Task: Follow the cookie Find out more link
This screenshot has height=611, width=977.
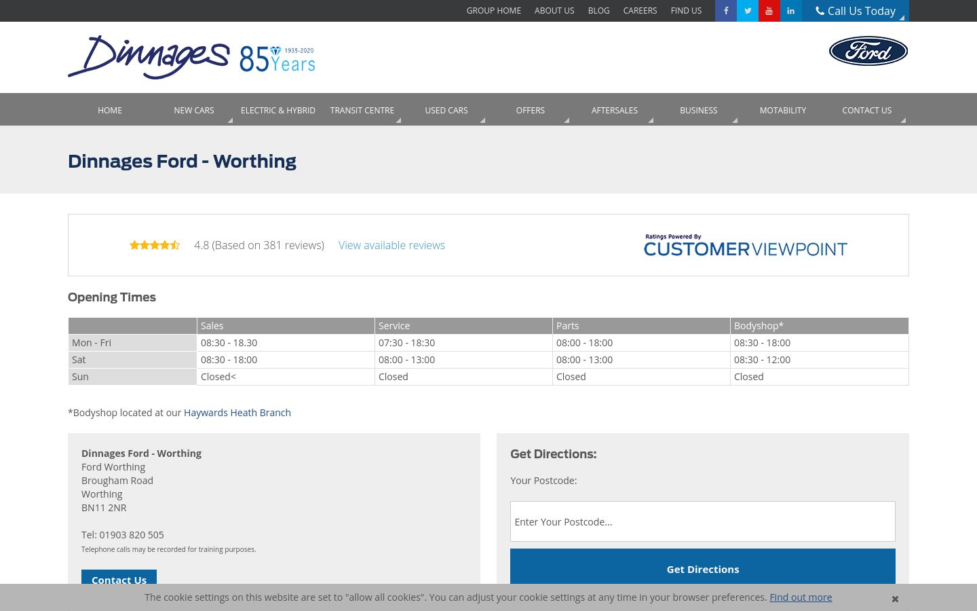Action: pos(801,597)
